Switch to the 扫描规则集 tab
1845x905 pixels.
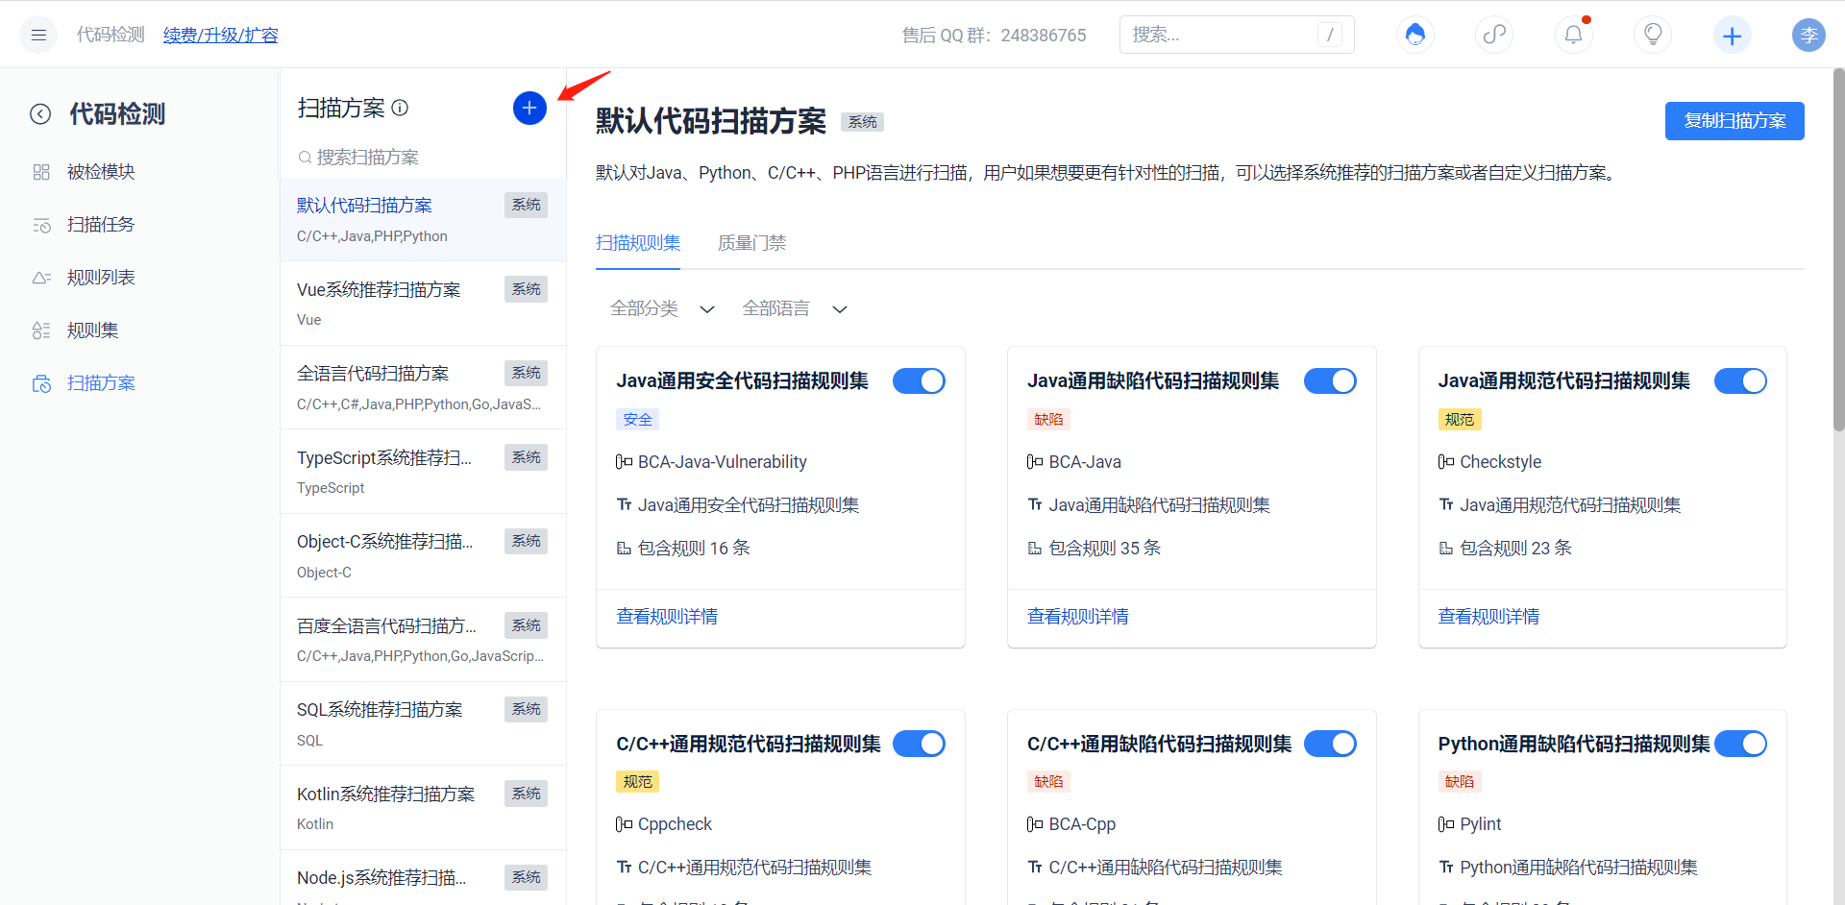pos(638,243)
